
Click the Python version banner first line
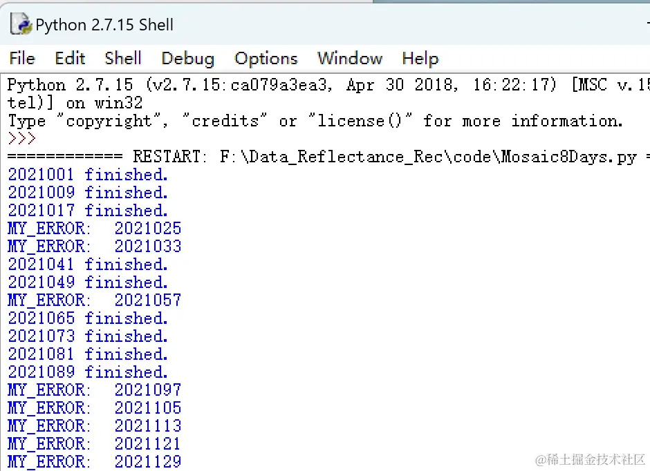coord(328,85)
